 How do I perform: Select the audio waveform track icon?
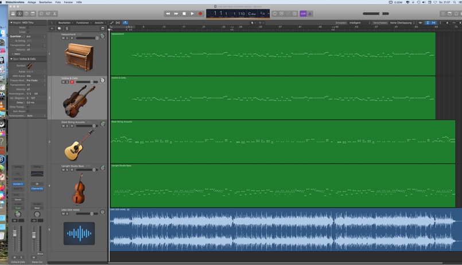[x=79, y=233]
